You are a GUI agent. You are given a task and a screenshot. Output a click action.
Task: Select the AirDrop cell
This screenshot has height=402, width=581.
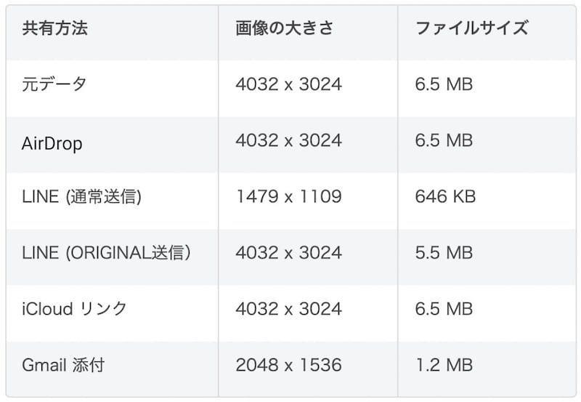52,144
